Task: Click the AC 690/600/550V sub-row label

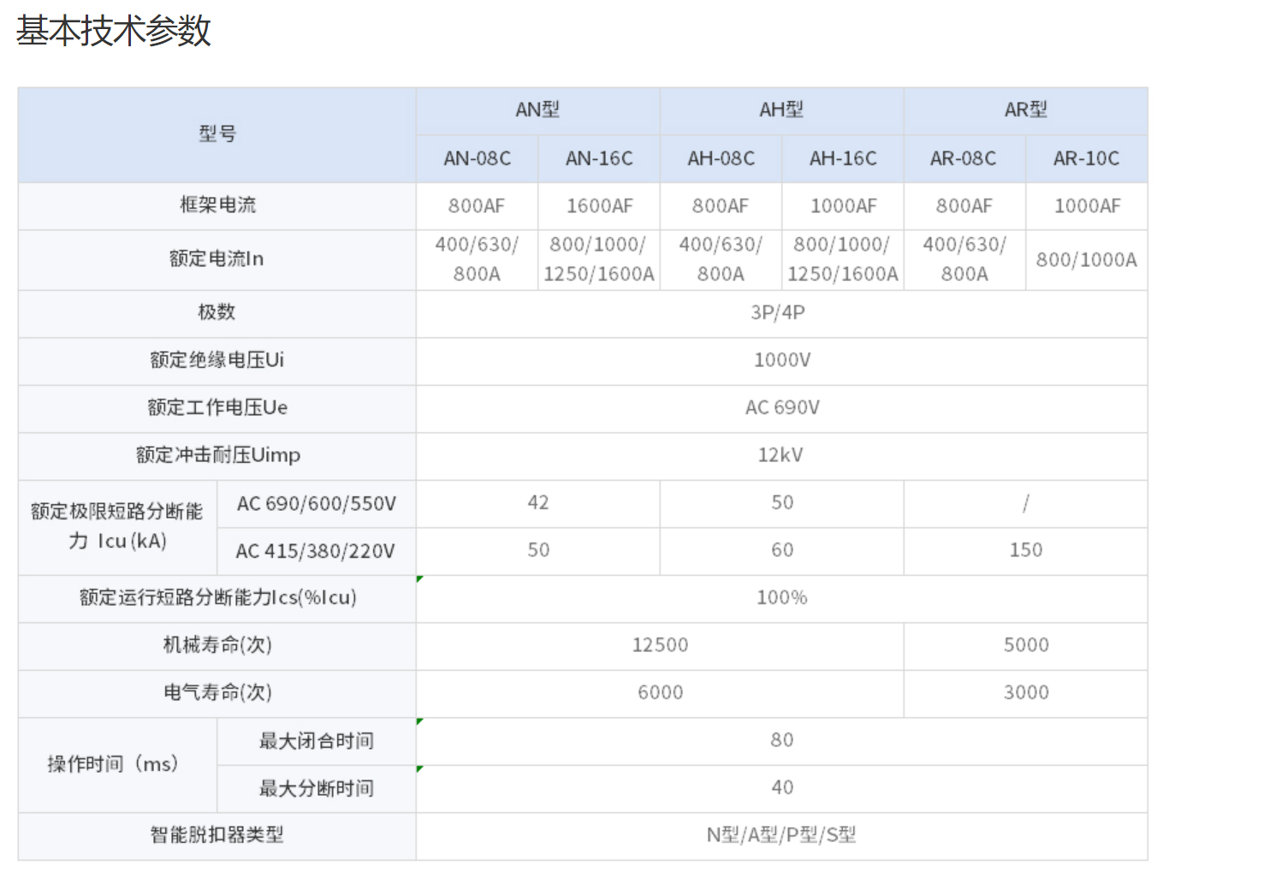Action: pyautogui.click(x=317, y=504)
